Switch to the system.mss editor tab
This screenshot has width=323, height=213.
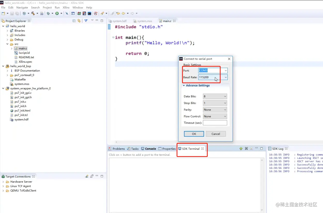point(143,21)
